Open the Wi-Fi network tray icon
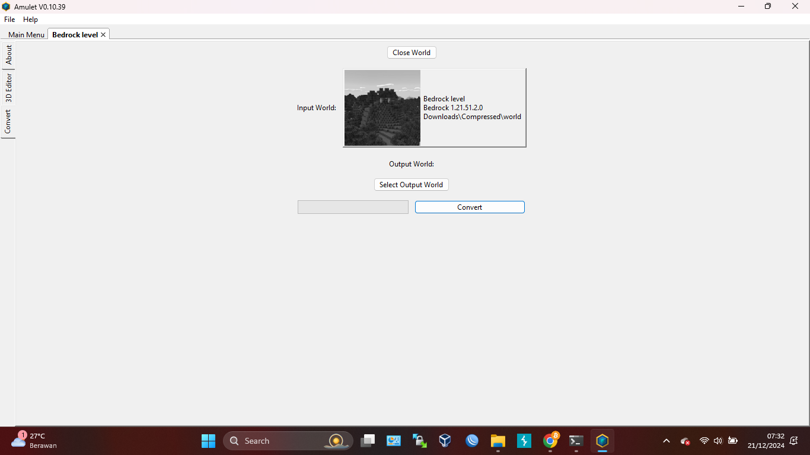810x455 pixels. tap(704, 441)
